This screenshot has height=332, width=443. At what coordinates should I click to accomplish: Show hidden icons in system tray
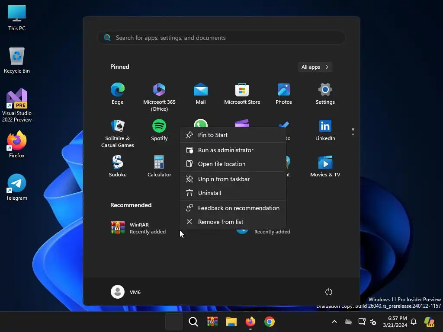pyautogui.click(x=334, y=322)
